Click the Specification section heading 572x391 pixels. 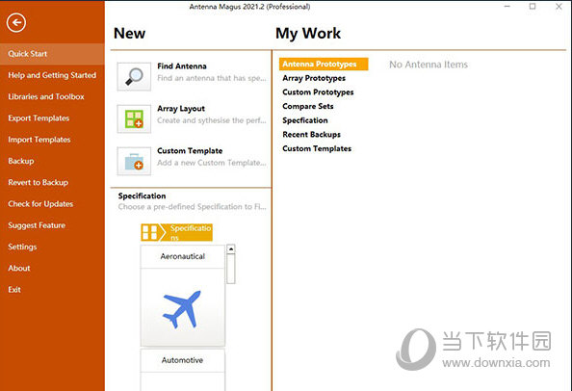[142, 195]
